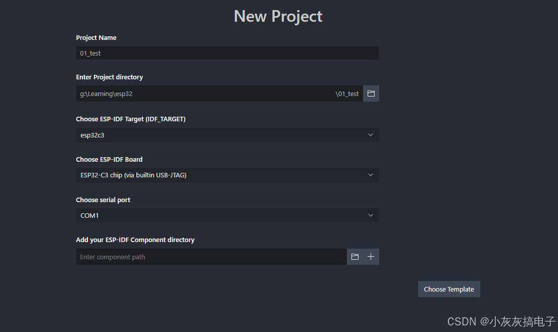
Task: Open the COM1 serial port dropdown
Action: (227, 215)
